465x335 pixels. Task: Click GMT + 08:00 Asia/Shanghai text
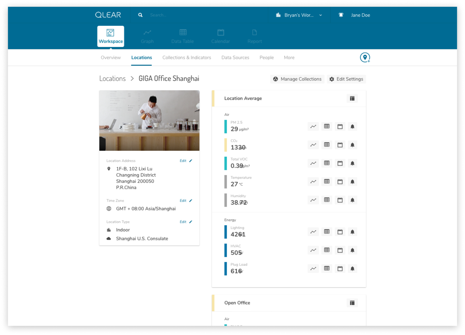[146, 209]
